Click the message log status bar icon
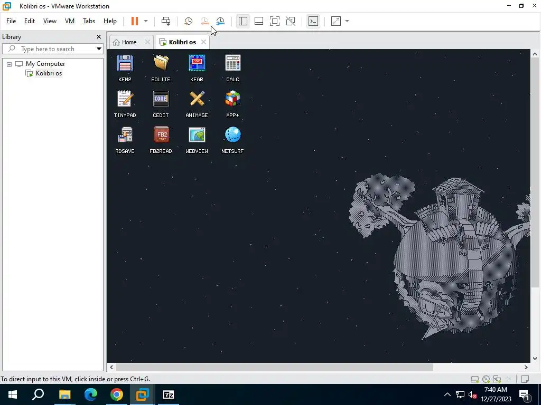This screenshot has width=541, height=405. [x=525, y=379]
